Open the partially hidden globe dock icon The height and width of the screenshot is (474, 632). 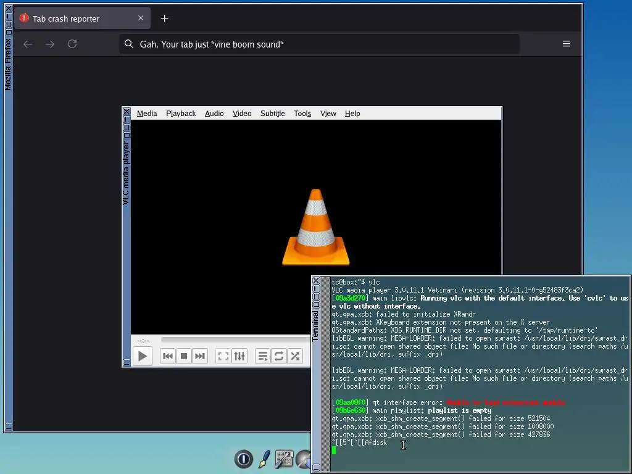click(x=303, y=459)
